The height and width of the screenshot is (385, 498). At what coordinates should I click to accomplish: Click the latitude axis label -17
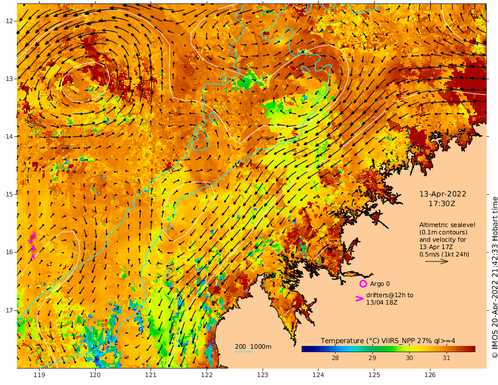[x=8, y=310]
